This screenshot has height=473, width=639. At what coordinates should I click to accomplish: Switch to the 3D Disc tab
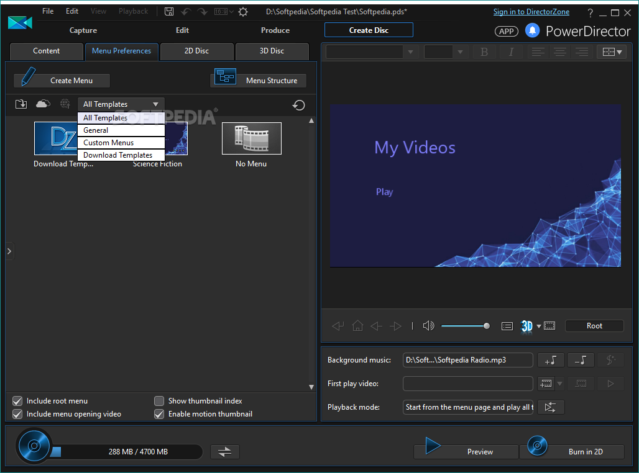click(272, 52)
